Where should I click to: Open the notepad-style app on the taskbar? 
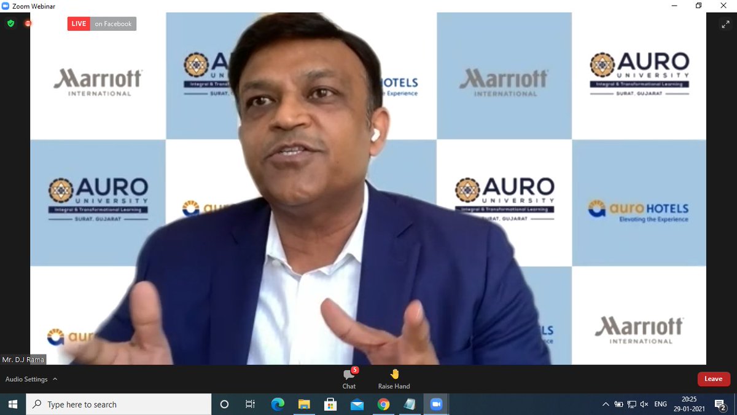[x=410, y=404]
